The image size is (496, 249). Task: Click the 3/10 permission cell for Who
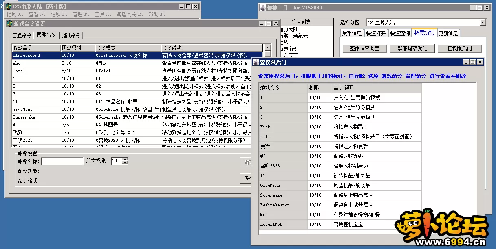click(77, 63)
